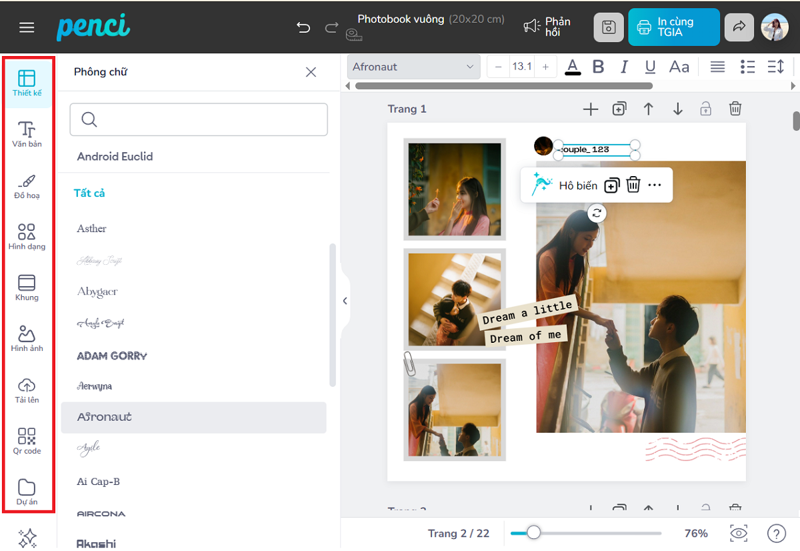
Task: Duplicate page using the copy icon on Trang 1
Action: [619, 109]
